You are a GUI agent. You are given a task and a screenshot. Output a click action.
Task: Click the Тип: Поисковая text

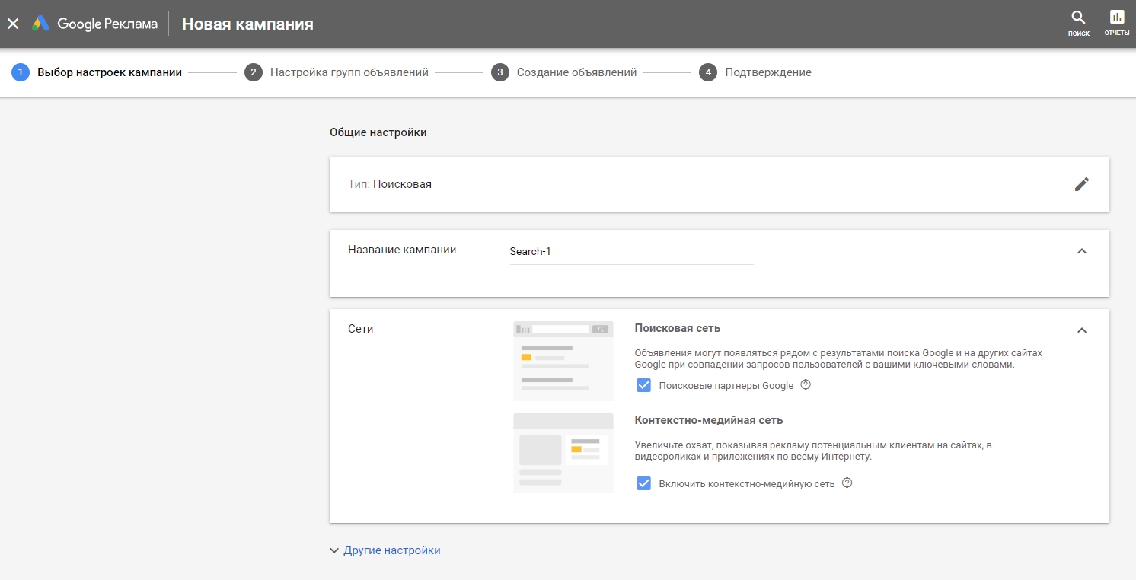pos(390,184)
